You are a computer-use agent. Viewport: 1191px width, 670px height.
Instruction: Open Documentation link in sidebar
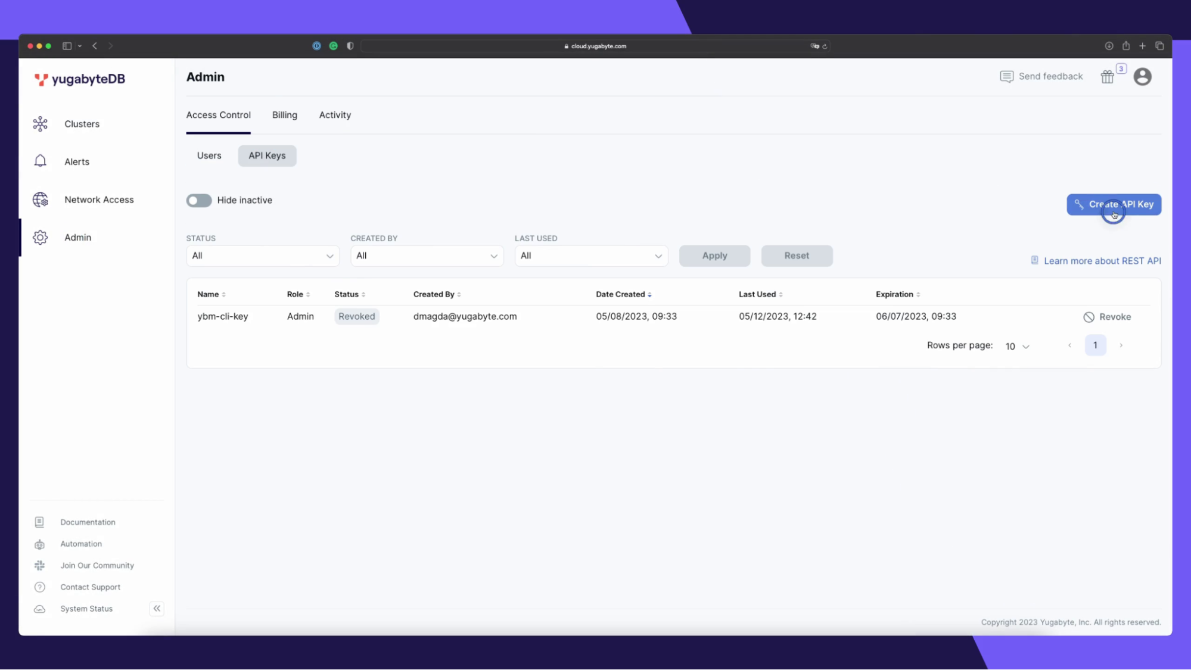click(x=88, y=522)
